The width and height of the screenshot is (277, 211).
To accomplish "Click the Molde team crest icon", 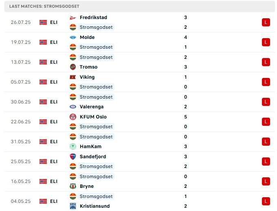I will pos(73,37).
